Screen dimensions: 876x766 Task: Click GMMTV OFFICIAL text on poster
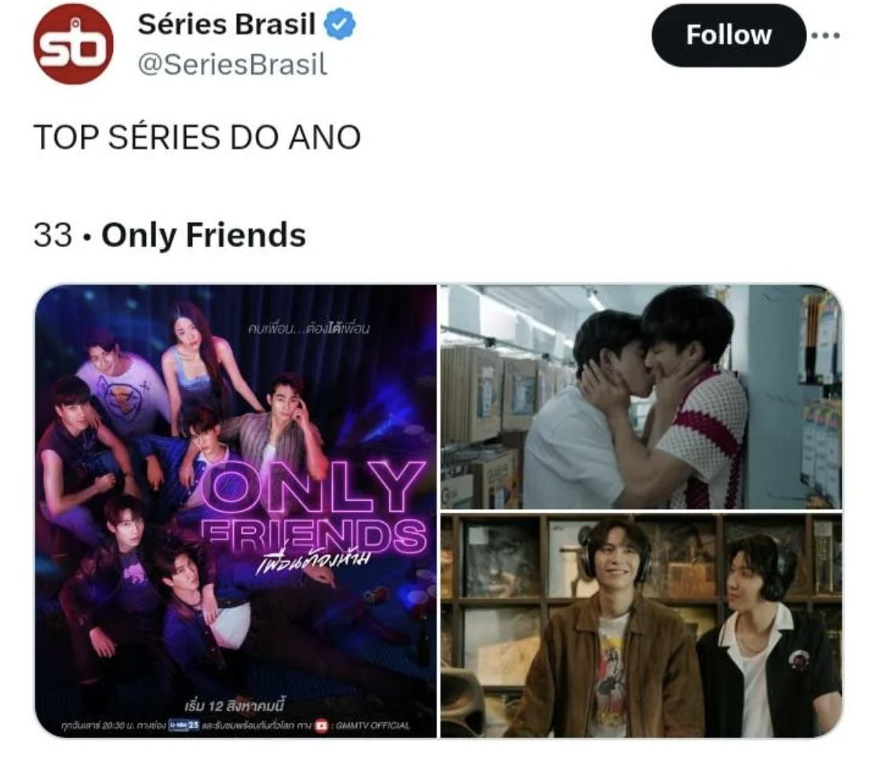(372, 726)
